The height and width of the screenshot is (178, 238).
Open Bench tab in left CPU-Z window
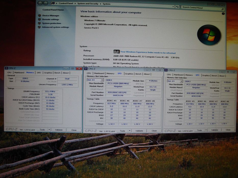57,73
